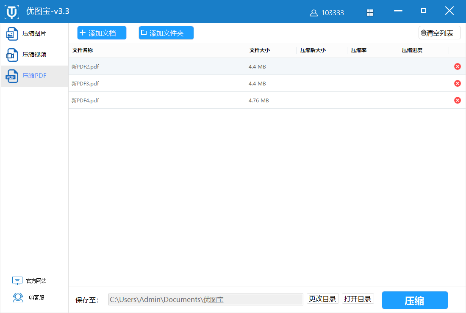
Task: Click the username 103333 text
Action: tap(333, 13)
